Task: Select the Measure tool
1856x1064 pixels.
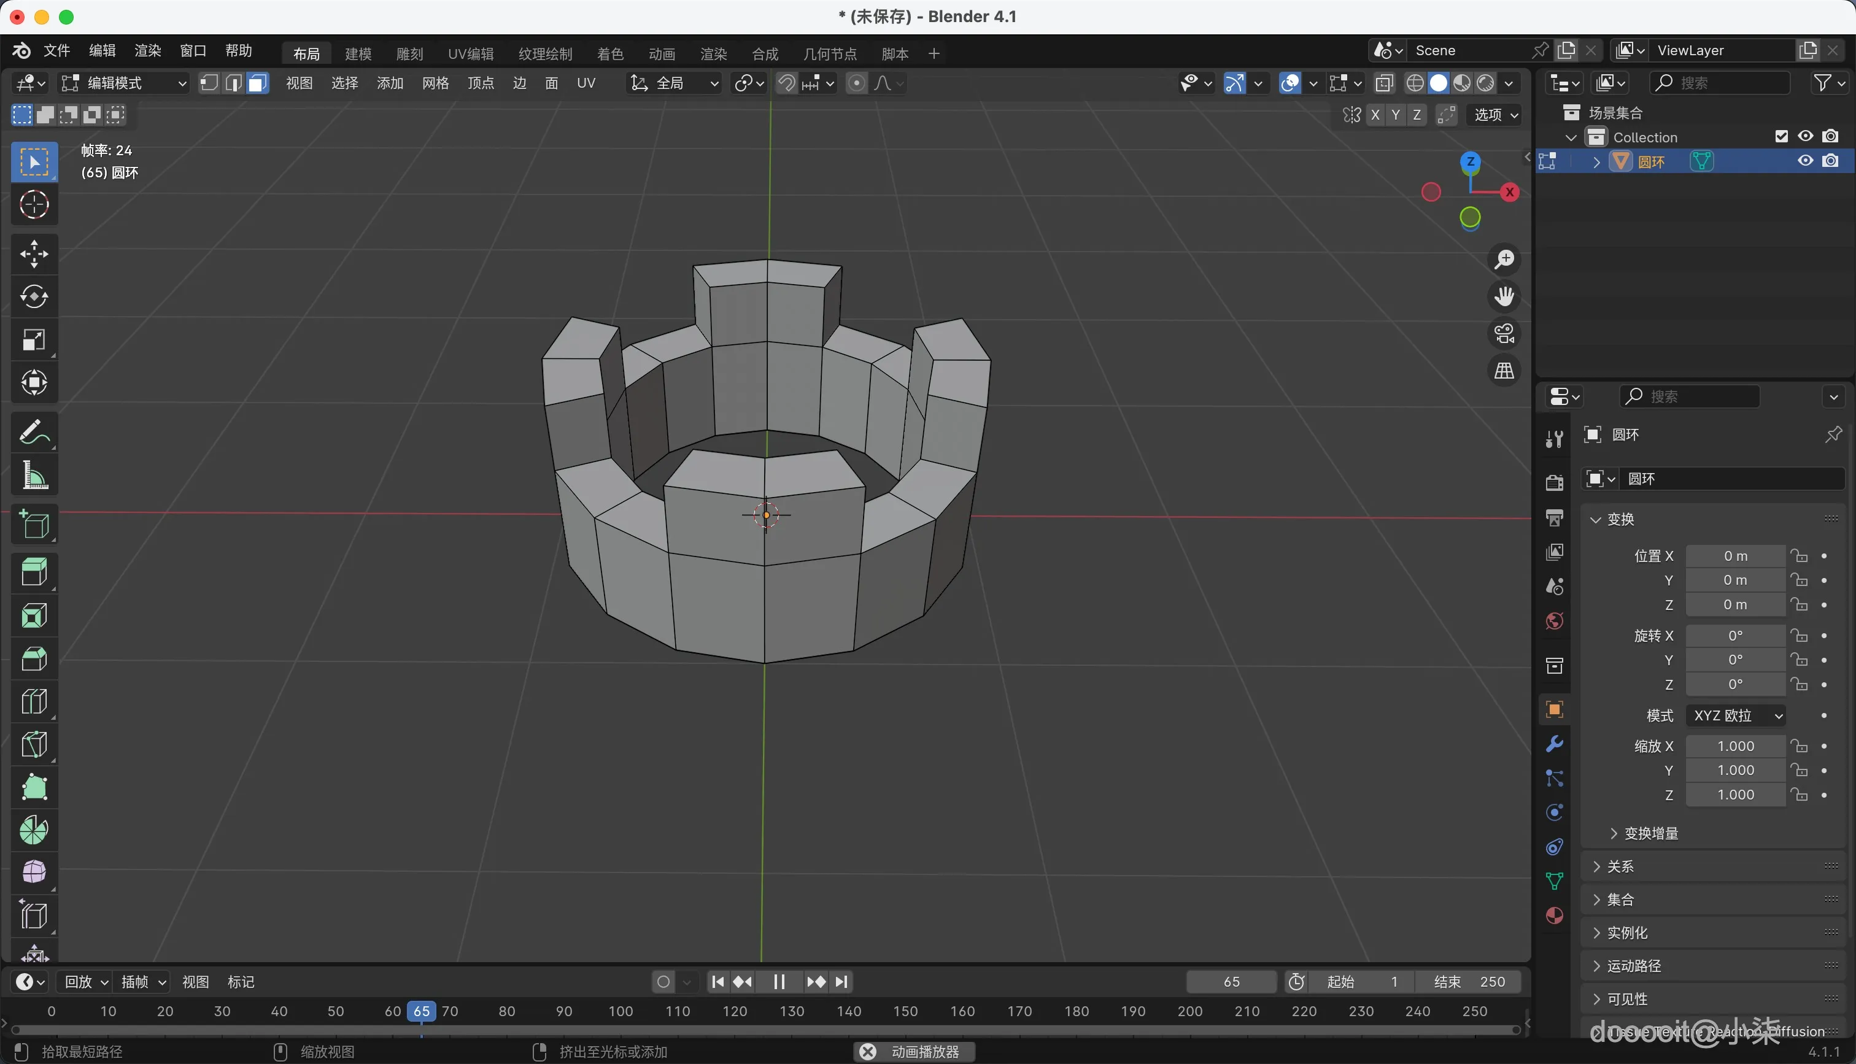Action: point(34,475)
